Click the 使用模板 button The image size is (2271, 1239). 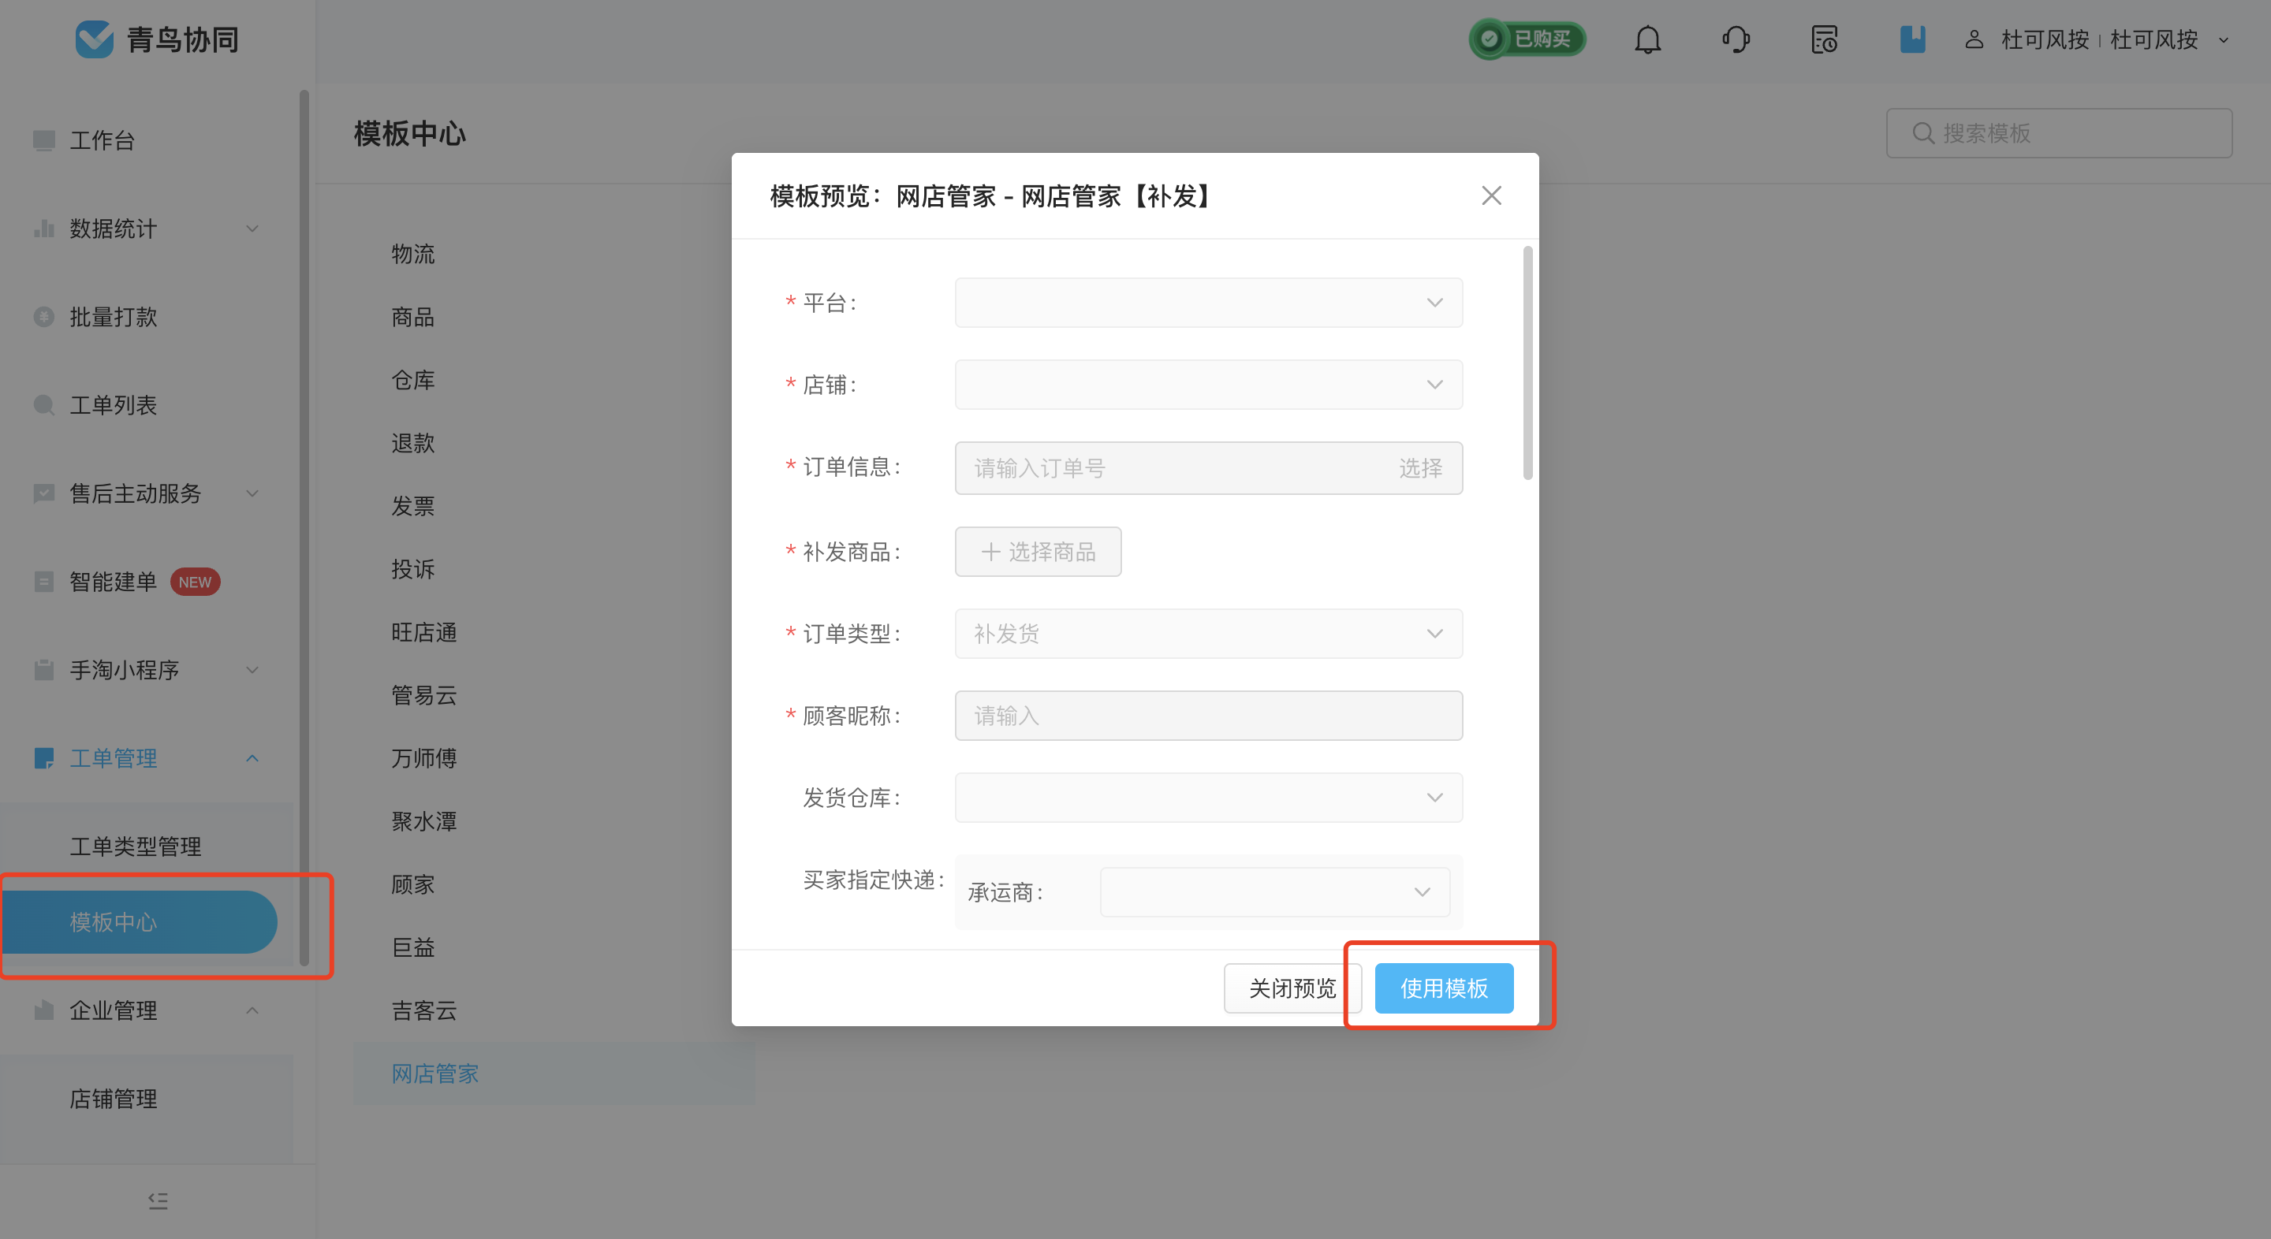(1443, 988)
